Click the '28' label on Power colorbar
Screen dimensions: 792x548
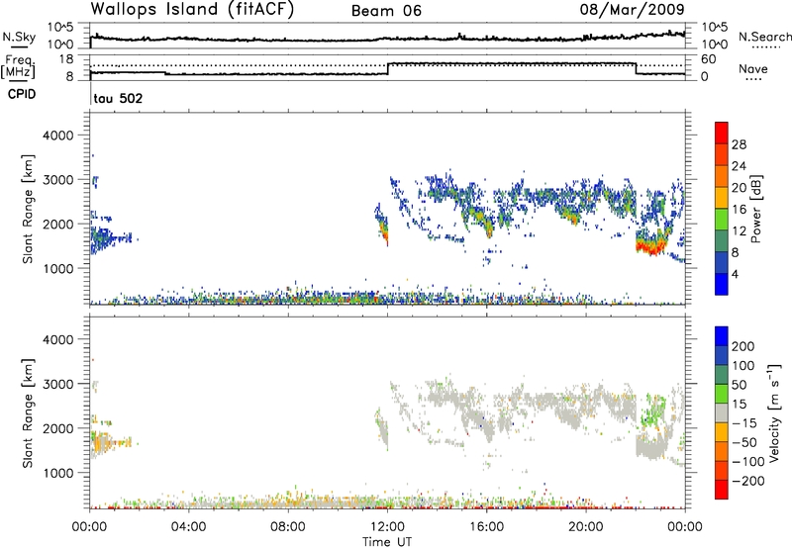click(x=739, y=144)
